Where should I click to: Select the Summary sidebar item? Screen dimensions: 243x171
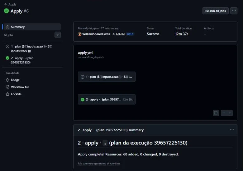point(32,27)
